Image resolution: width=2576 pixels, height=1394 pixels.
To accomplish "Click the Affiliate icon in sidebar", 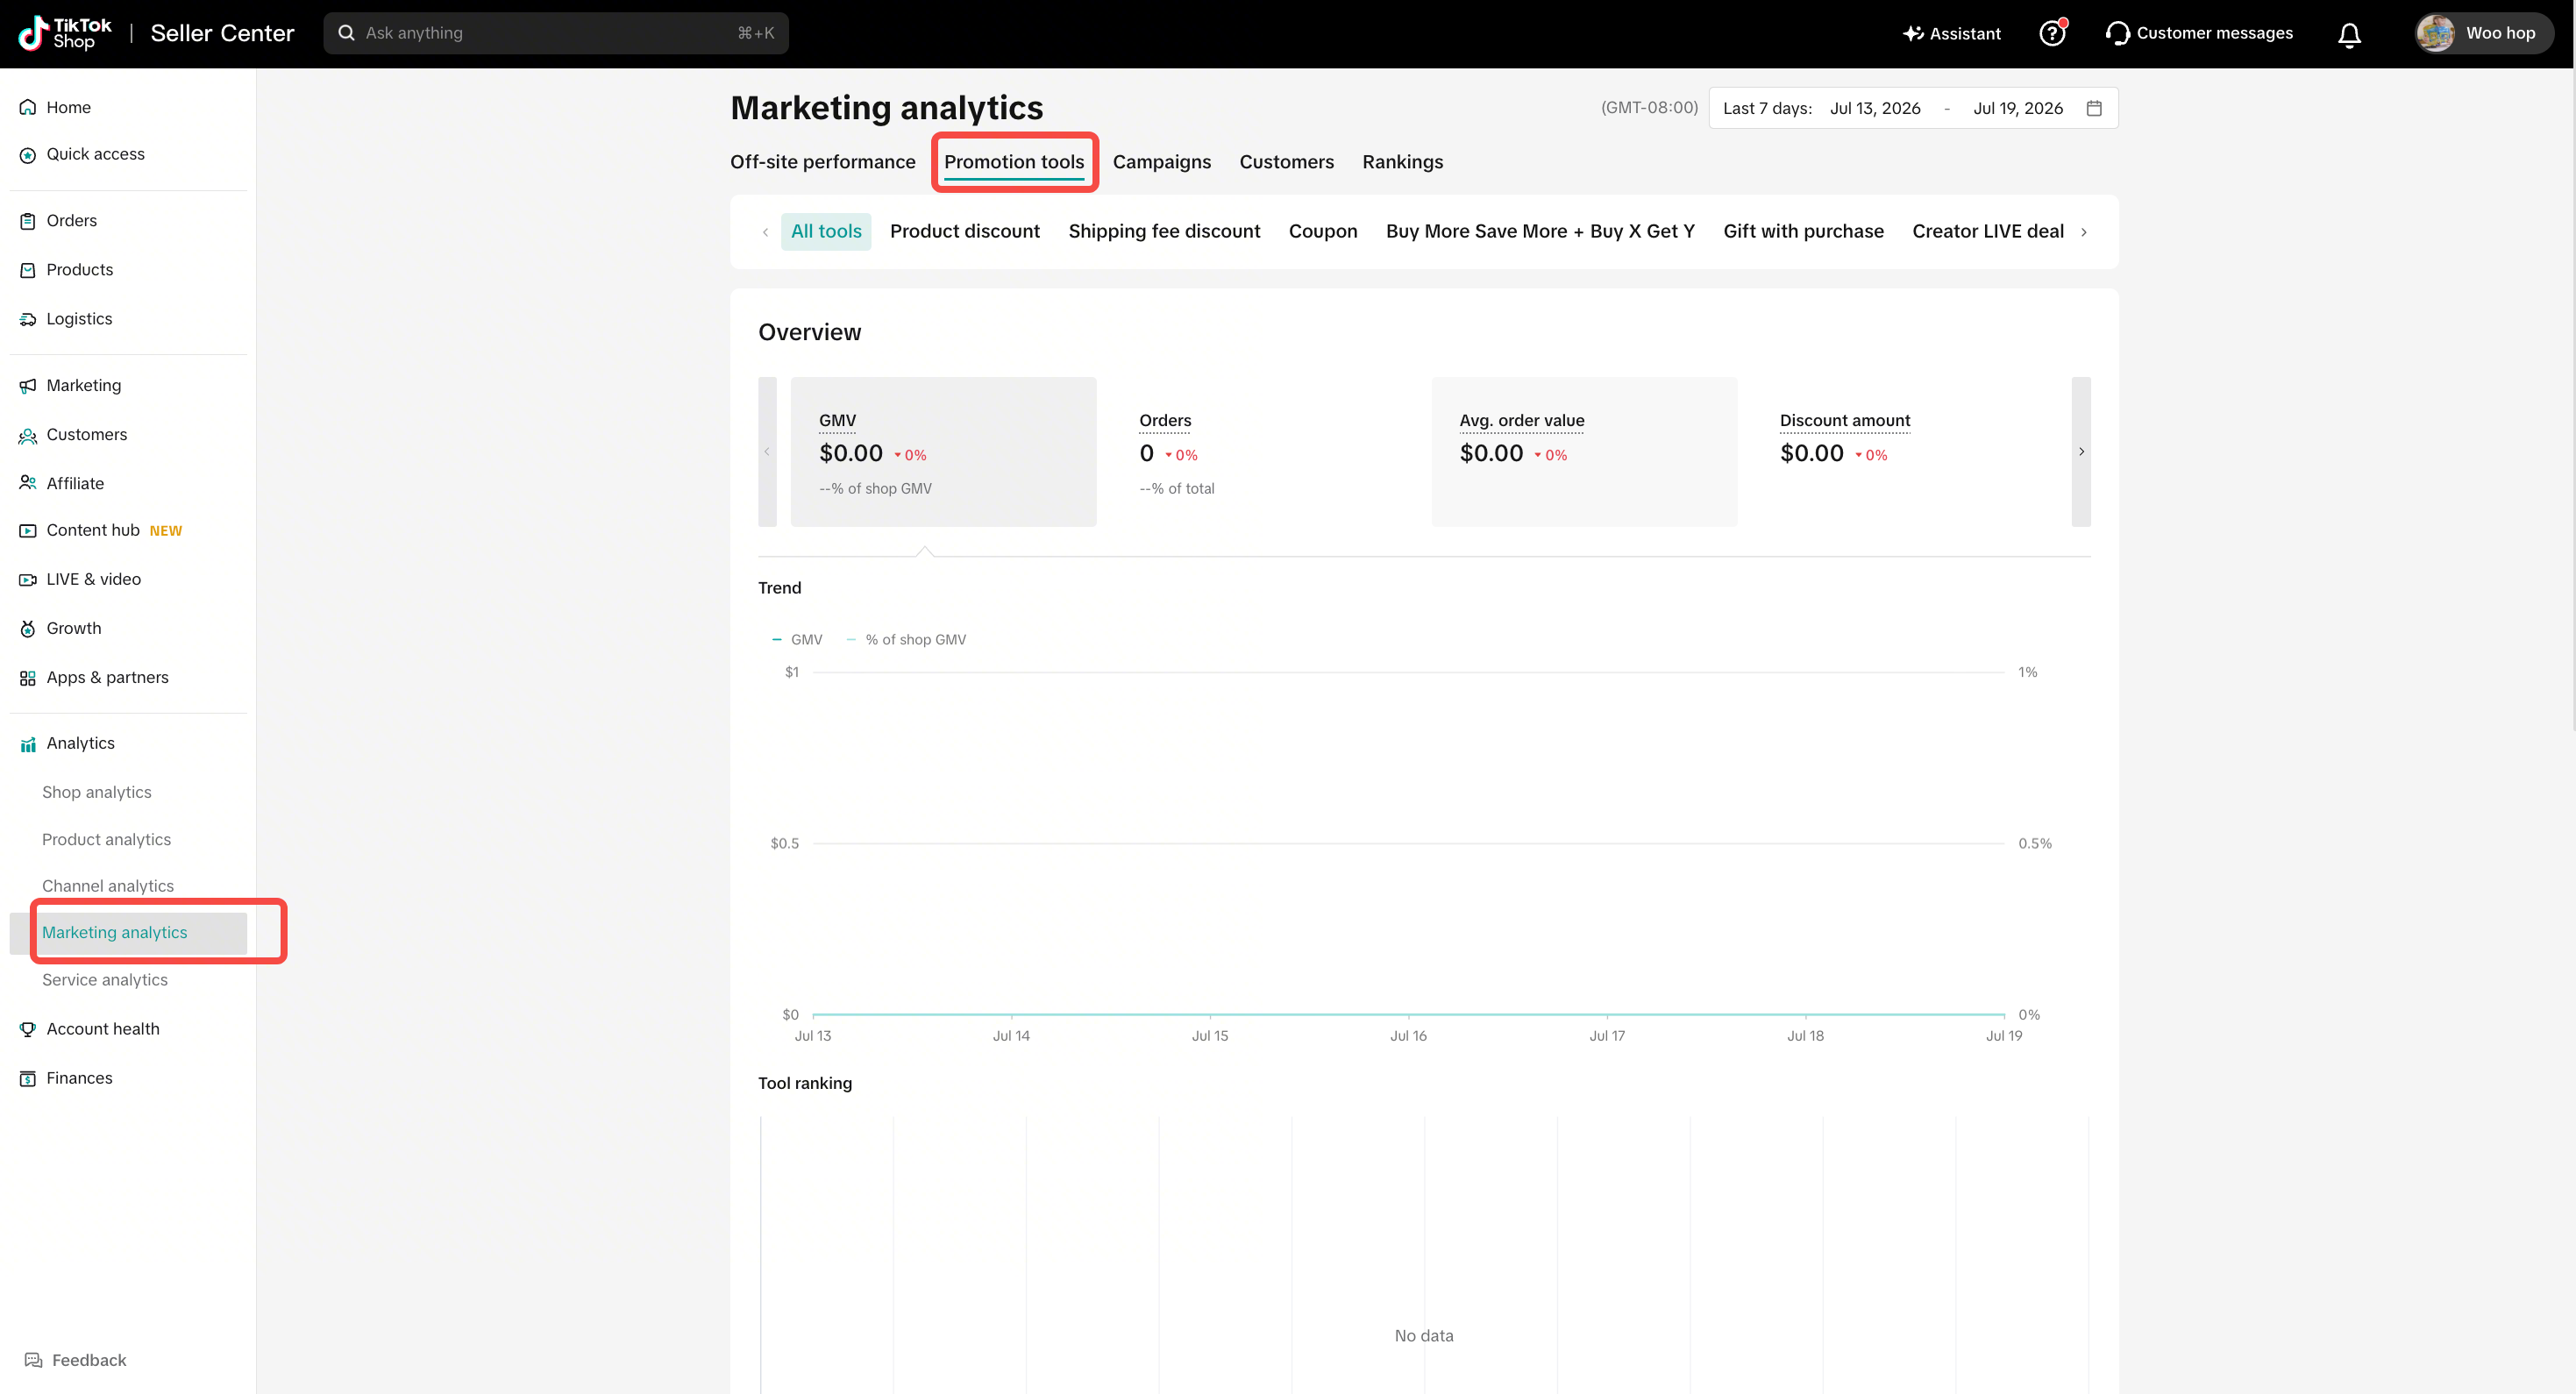I will pos(28,483).
